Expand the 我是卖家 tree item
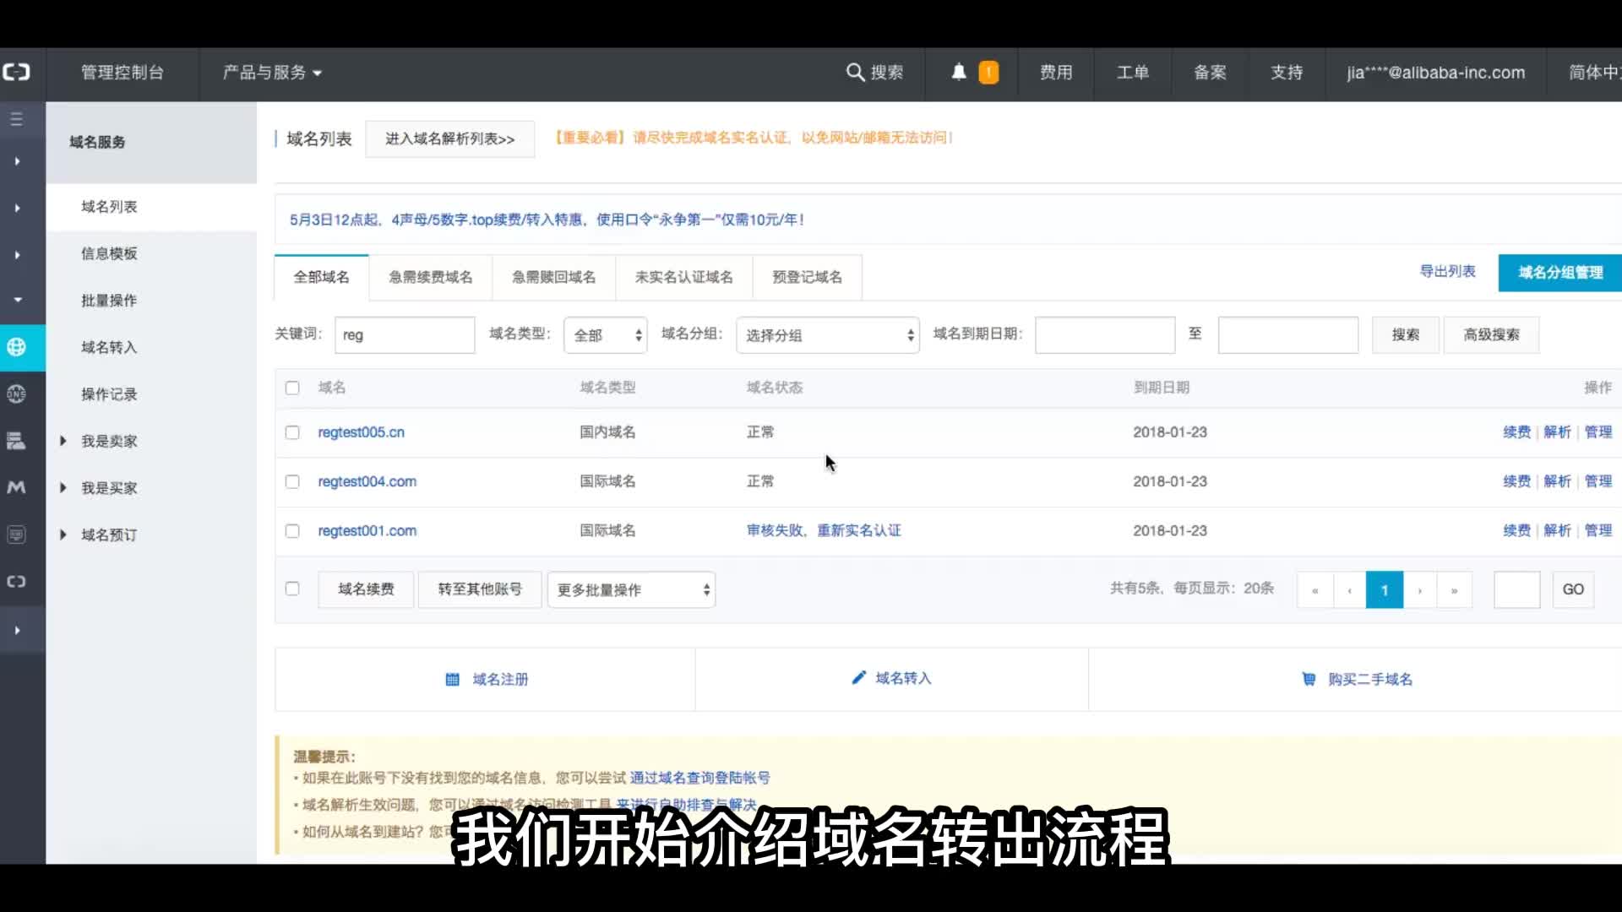The width and height of the screenshot is (1622, 912). 63,441
